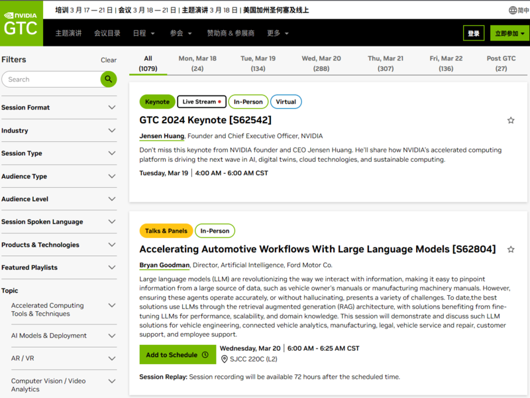Click the Virtual tag
The image size is (530, 398).
tap(286, 101)
